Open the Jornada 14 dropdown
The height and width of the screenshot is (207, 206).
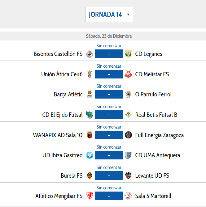[109, 15]
